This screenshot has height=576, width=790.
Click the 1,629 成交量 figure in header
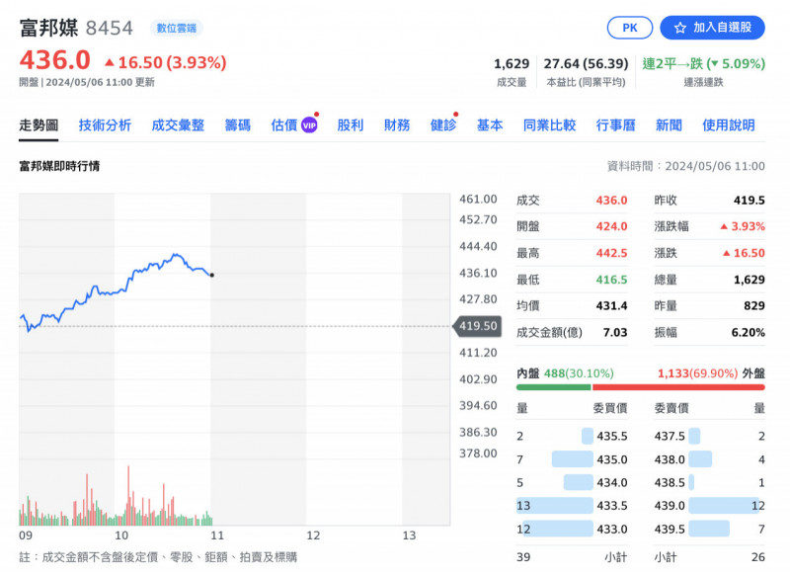pos(512,64)
